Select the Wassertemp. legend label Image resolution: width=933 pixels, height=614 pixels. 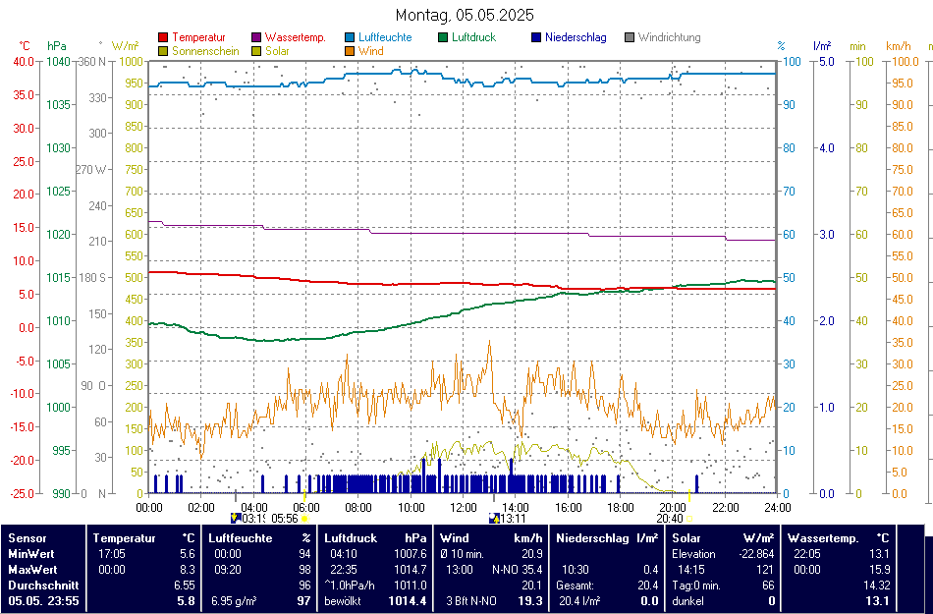[x=296, y=37]
